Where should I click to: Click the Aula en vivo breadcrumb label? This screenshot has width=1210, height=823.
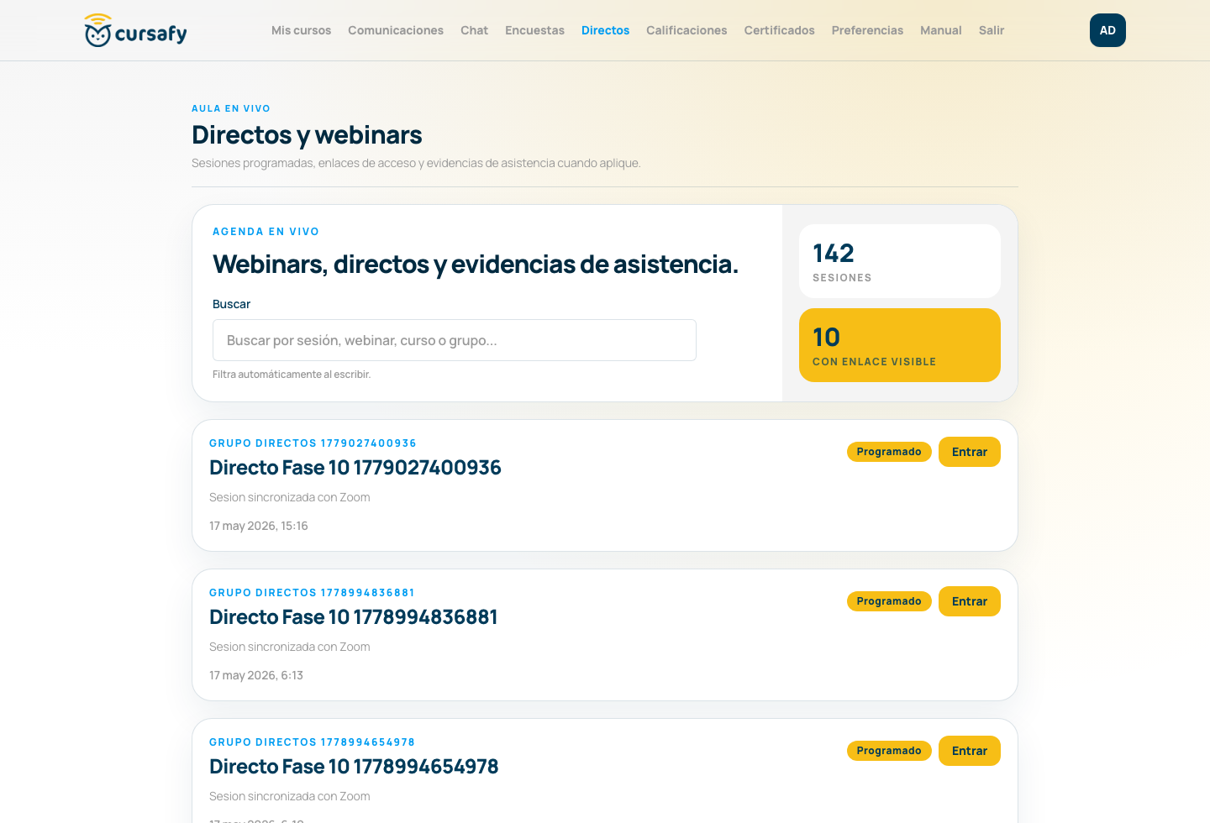tap(231, 108)
